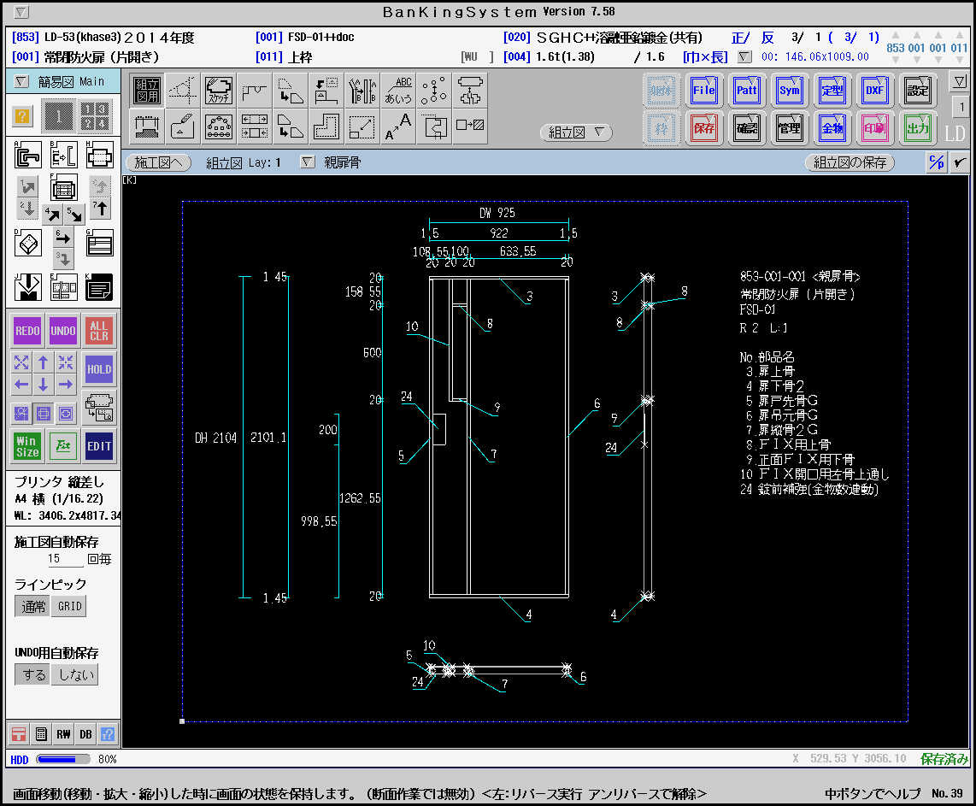Image resolution: width=976 pixels, height=806 pixels.
Task: Click the UNDO button
Action: point(63,331)
